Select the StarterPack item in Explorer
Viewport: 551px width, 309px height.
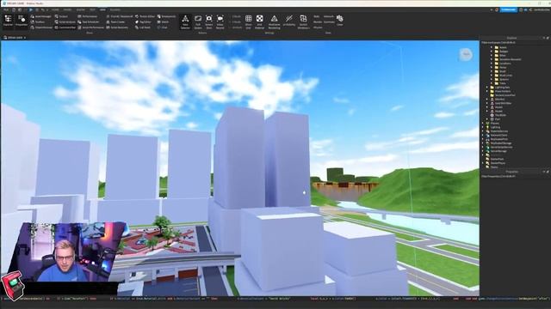pos(497,159)
